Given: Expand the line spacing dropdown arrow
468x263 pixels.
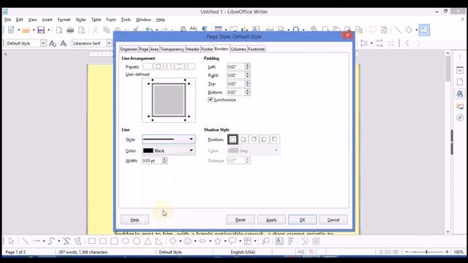Looking at the screenshot, I should tap(371, 44).
